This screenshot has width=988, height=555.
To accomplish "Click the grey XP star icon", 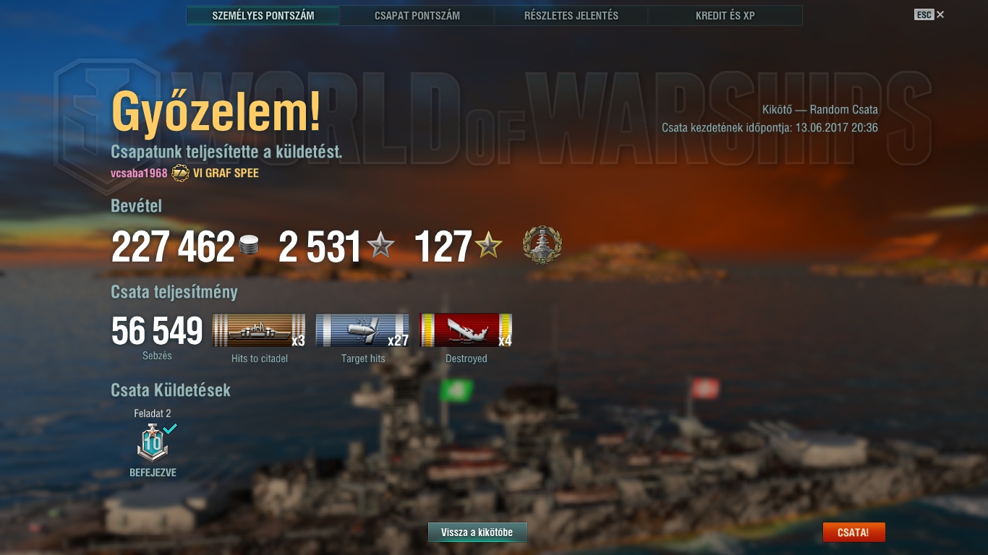I will tap(381, 246).
